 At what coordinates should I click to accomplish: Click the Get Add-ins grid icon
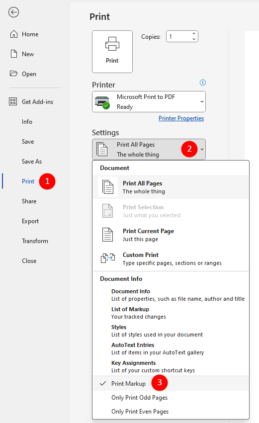13,101
